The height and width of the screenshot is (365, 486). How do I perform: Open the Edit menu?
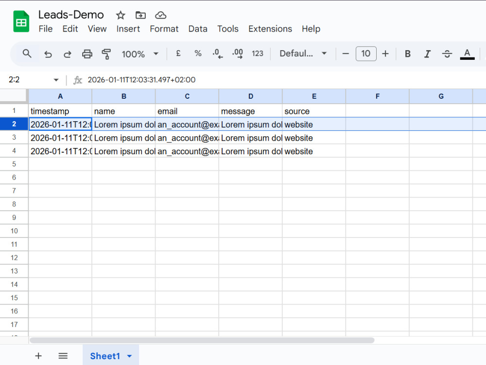point(70,29)
